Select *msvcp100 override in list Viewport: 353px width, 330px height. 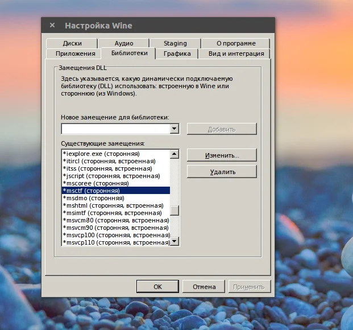point(116,235)
